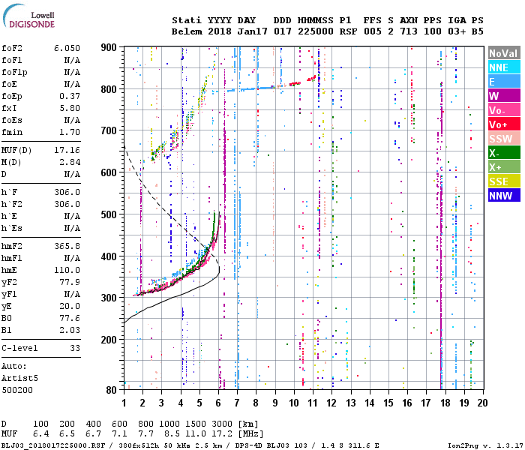525x450 pixels.
Task: Click the date Jan17 in header
Action: click(252, 31)
